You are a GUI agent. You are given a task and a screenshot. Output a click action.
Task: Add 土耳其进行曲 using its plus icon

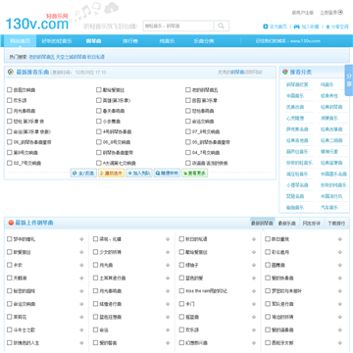[x=168, y=278]
